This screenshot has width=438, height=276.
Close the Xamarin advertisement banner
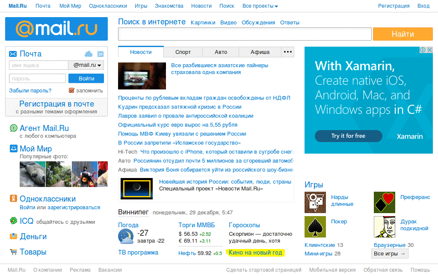coord(429,50)
